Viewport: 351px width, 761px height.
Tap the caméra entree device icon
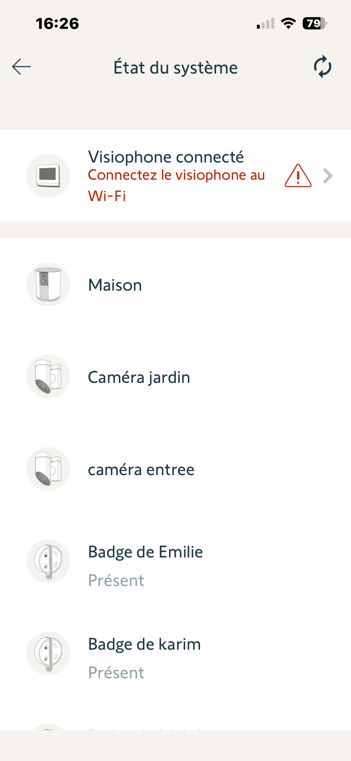[x=48, y=469]
